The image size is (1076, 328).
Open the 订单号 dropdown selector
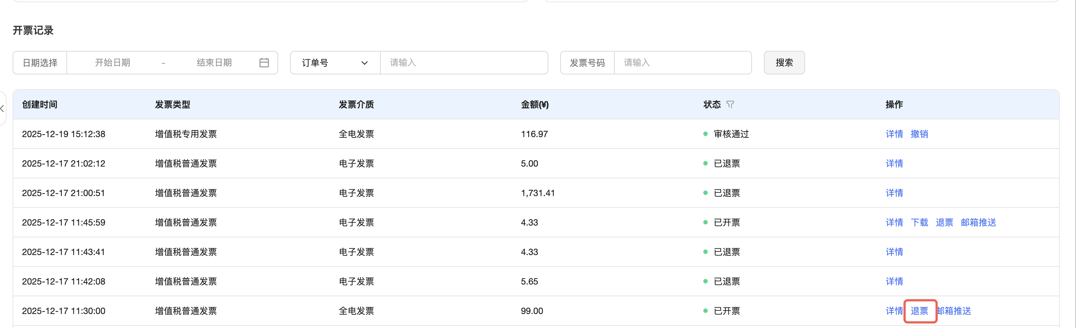[x=335, y=63]
